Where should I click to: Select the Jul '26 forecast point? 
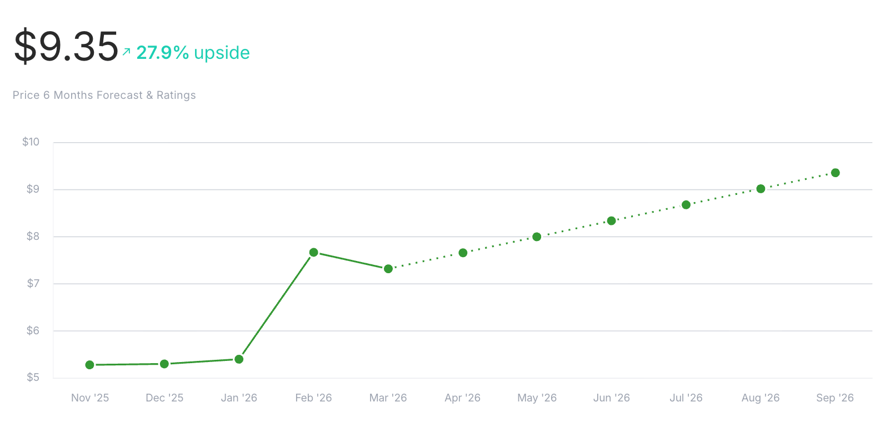[686, 205]
